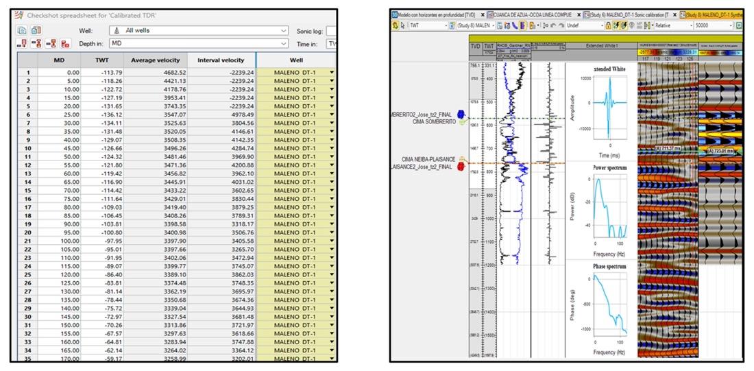This screenshot has height=371, width=754.
Task: Open the Well dropdown arrow in row 10
Action: pyautogui.click(x=331, y=148)
